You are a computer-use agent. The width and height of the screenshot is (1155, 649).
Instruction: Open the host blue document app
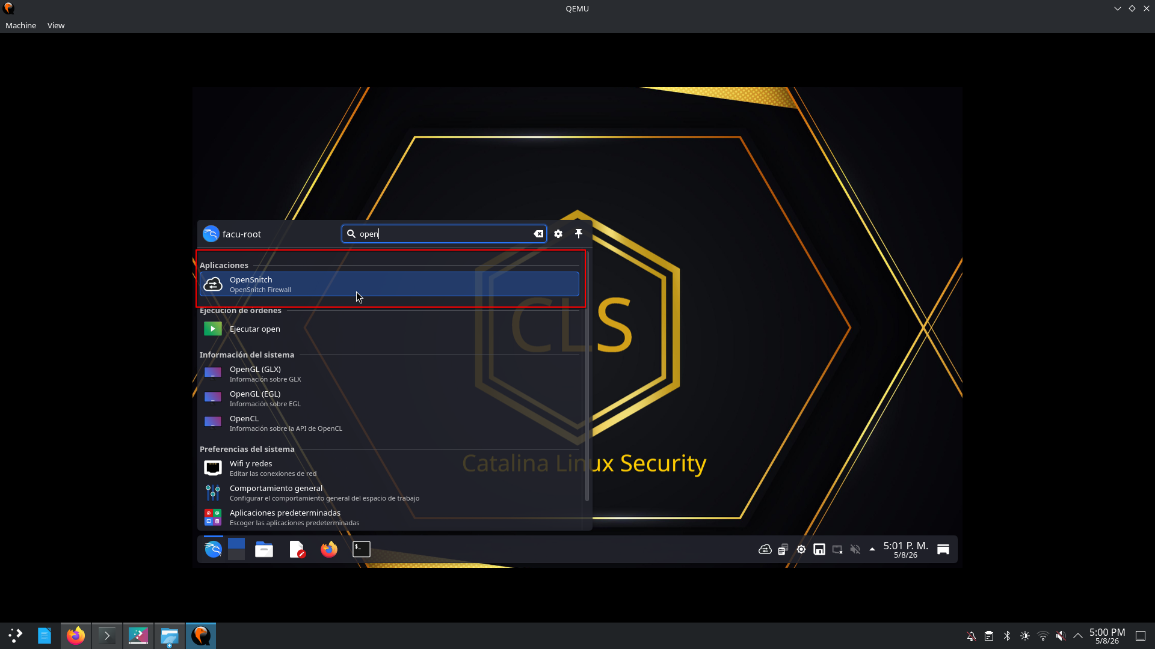[x=45, y=635]
